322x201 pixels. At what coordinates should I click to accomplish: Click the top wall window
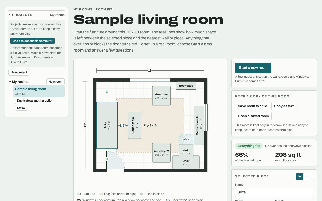(150, 80)
